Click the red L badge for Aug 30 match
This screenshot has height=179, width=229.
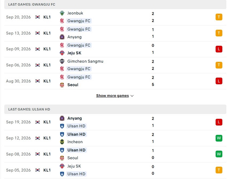[219, 81]
